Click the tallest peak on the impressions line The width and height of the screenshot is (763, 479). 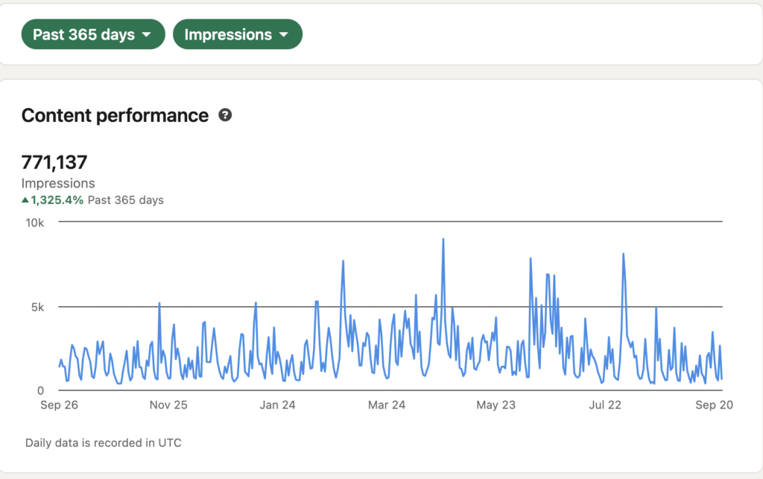point(443,240)
